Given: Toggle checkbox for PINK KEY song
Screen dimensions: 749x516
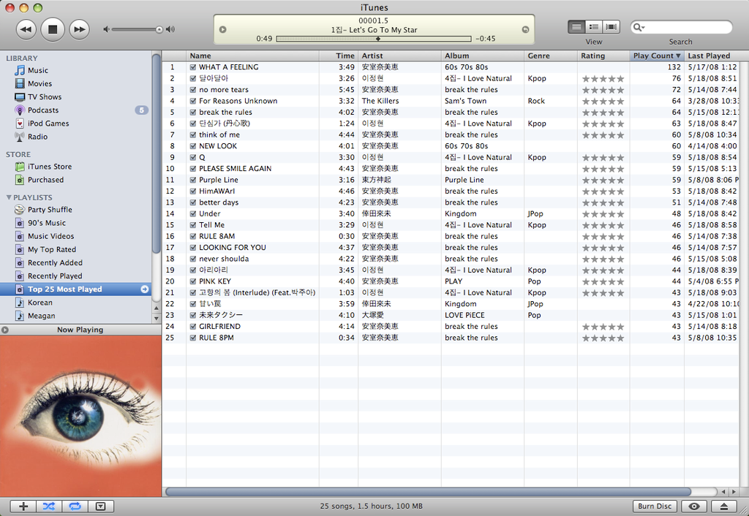Looking at the screenshot, I should (x=193, y=281).
